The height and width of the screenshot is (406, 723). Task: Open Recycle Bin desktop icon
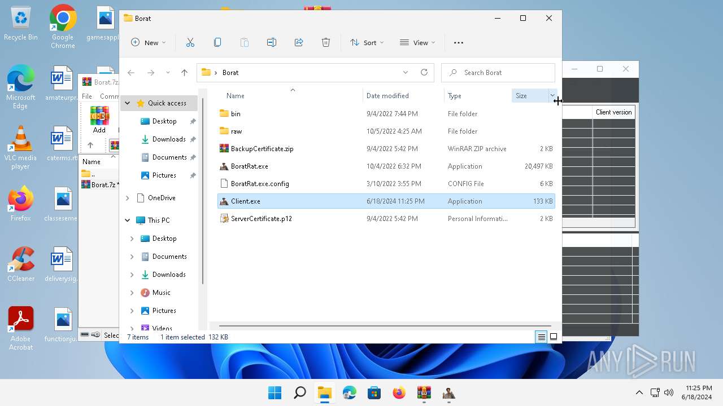coord(21,24)
